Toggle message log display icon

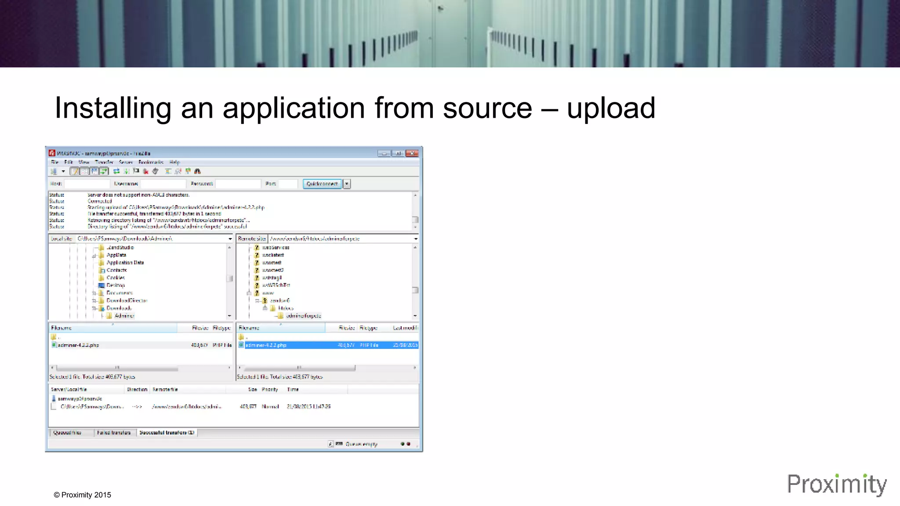point(75,171)
